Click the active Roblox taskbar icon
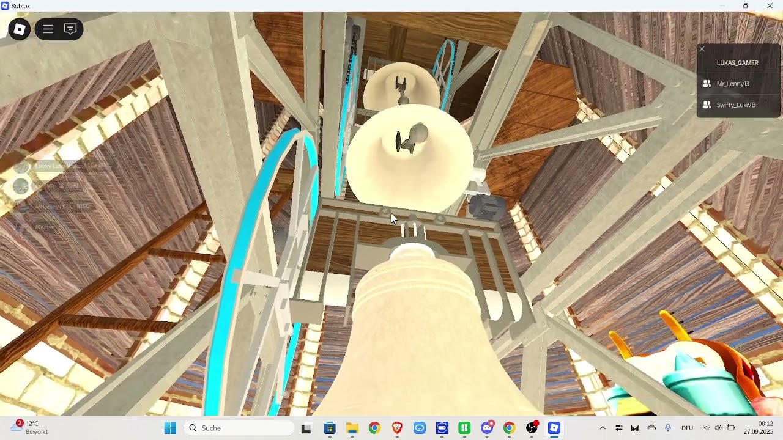Image resolution: width=783 pixels, height=440 pixels. [554, 428]
